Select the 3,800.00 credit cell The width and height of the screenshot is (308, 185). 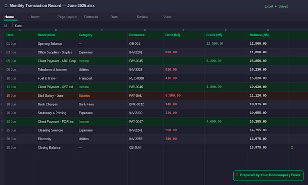[226, 87]
